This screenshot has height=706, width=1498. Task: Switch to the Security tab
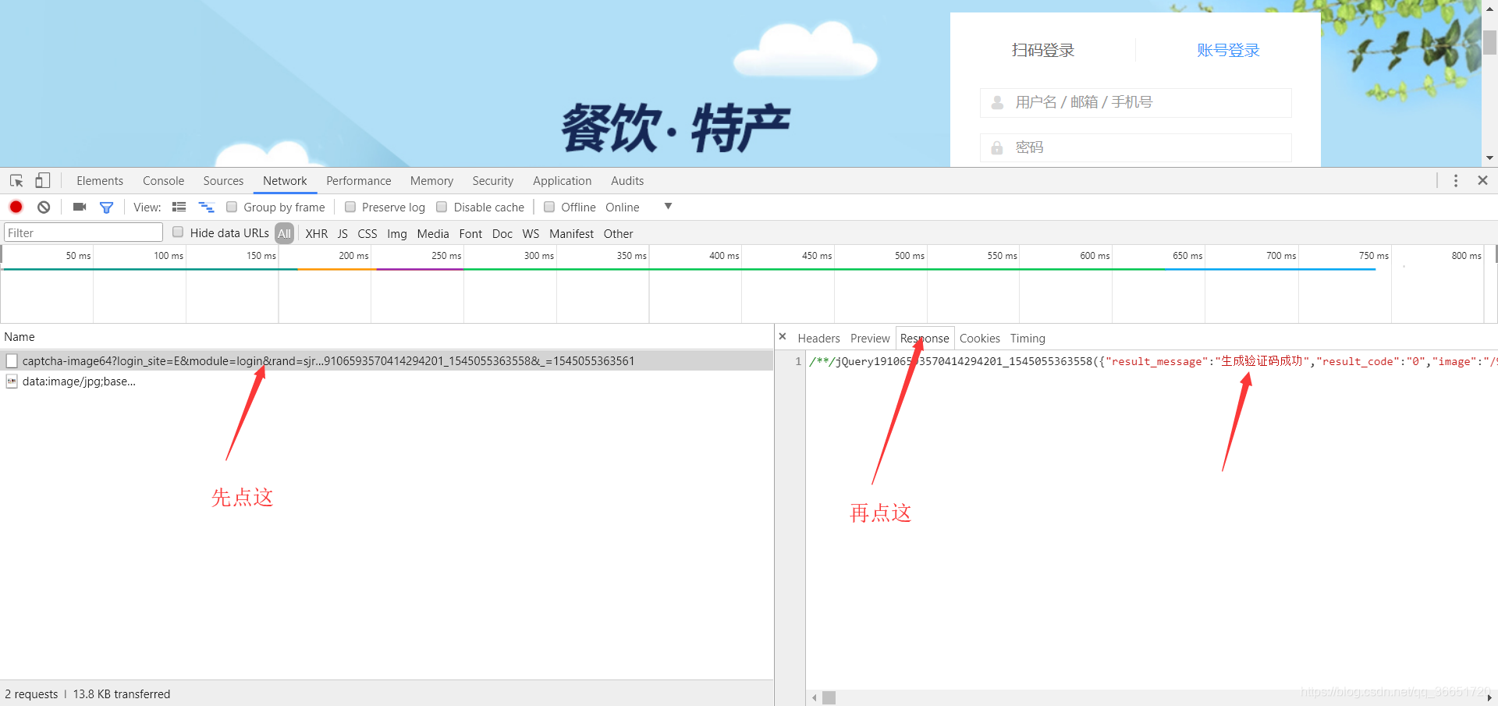click(493, 181)
